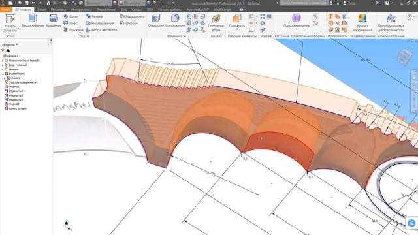Click the help search input field

click(x=304, y=3)
